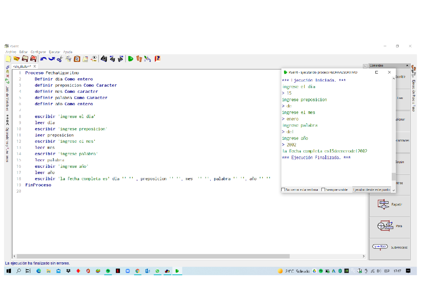The width and height of the screenshot is (426, 301).
Task: Insert the Para loop command
Action: click(x=389, y=226)
